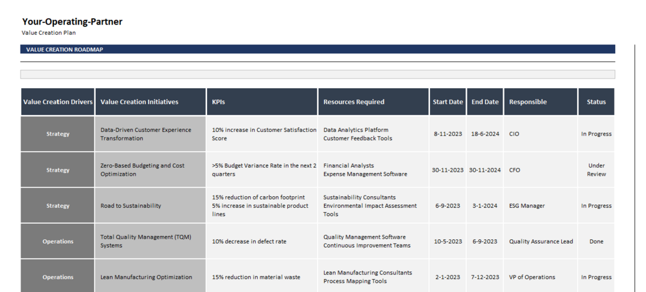The image size is (646, 292).
Task: Select start date 2-1-2023
Action: [448, 276]
